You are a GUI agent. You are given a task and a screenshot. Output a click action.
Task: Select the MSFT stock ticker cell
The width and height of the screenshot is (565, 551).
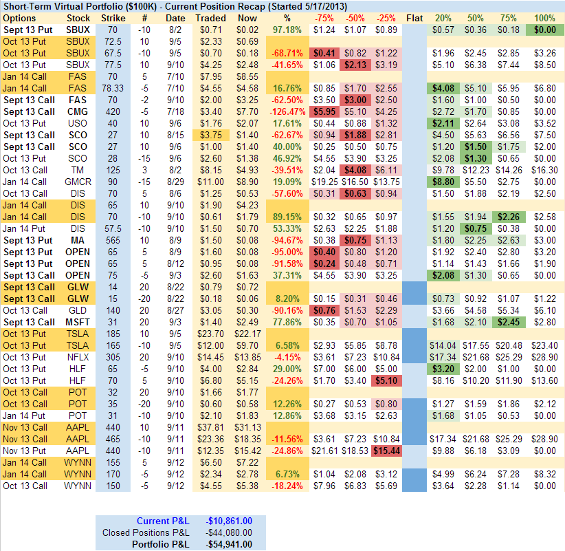pos(78,322)
